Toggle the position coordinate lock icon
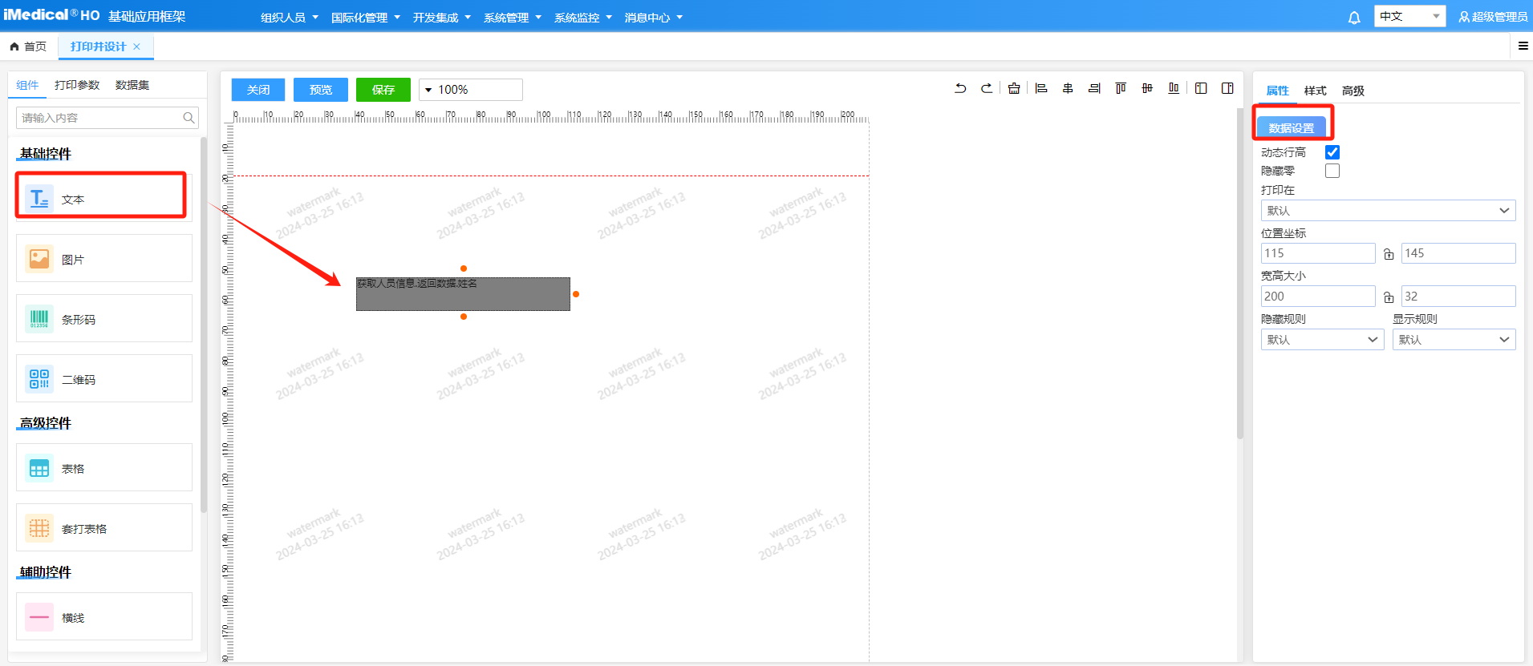 click(1389, 254)
